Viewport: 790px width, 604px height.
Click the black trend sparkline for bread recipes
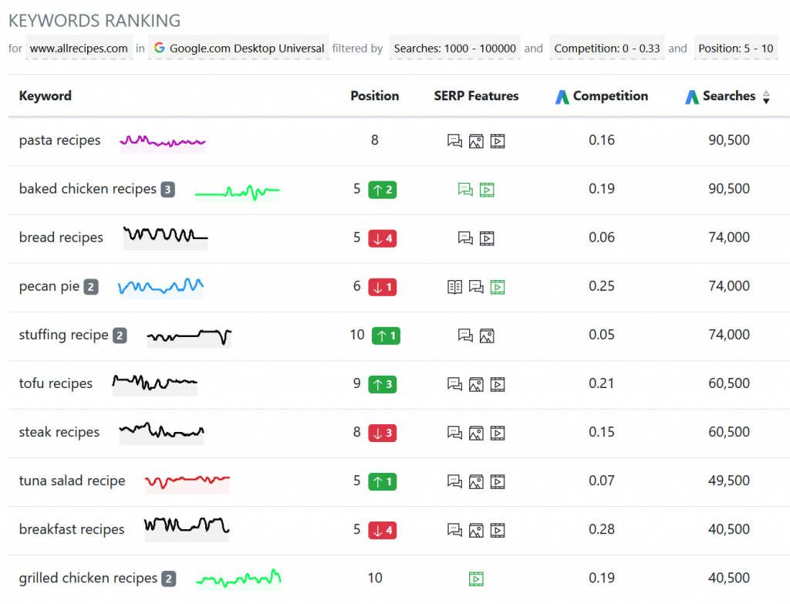click(x=165, y=238)
